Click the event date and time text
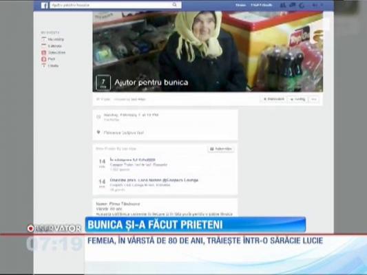367x275 pixels. [x=131, y=115]
